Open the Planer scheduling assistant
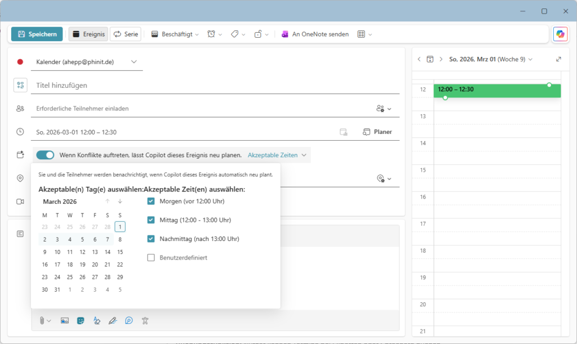Image resolution: width=577 pixels, height=344 pixels. pyautogui.click(x=377, y=132)
